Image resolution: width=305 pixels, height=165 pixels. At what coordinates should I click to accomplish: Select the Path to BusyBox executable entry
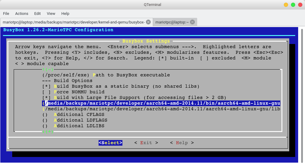click(x=106, y=75)
